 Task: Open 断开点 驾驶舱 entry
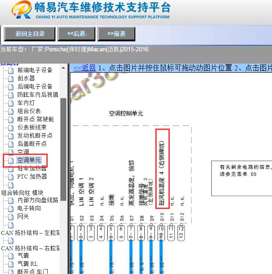pos(35,120)
